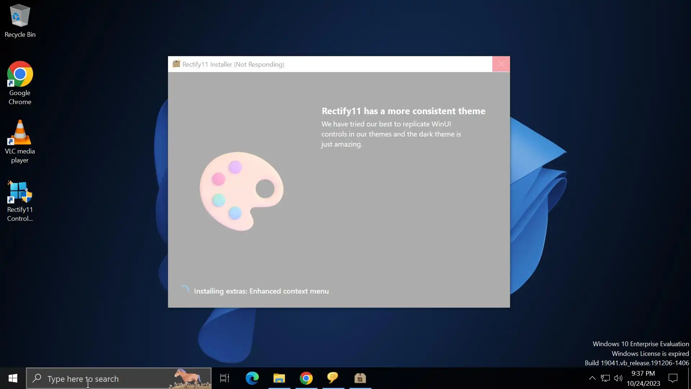Switch to Chrome in the taskbar
The width and height of the screenshot is (691, 389).
click(x=306, y=378)
